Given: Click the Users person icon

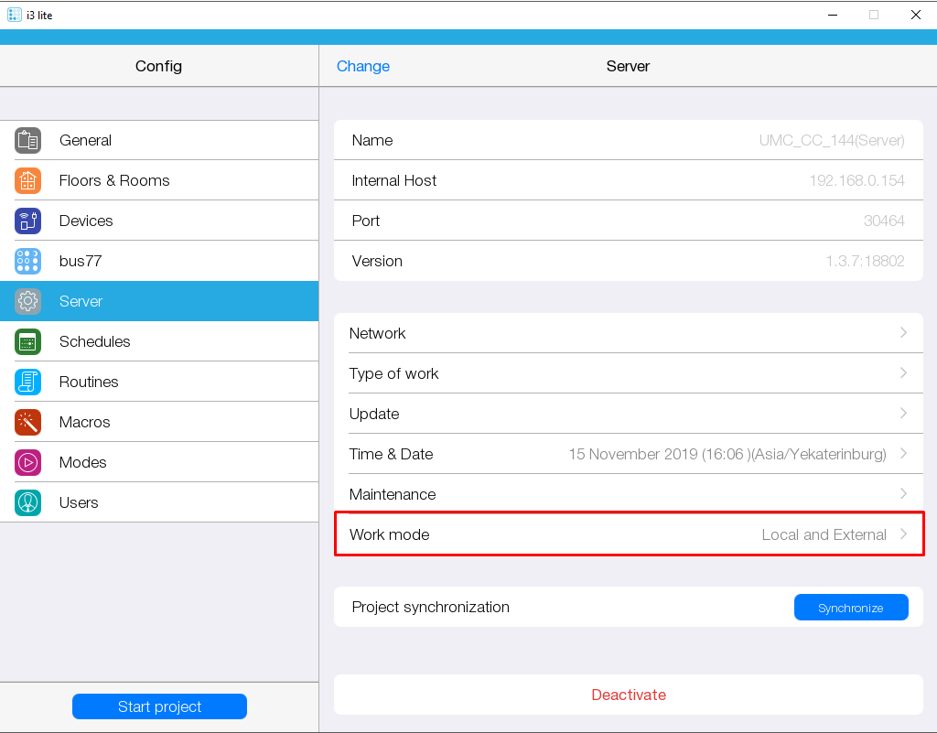Looking at the screenshot, I should (28, 502).
